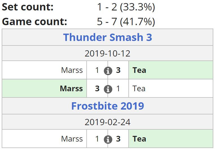Open the Frostbite 2019 tournament link
Image resolution: width=215 pixels, height=150 pixels.
pos(107,106)
